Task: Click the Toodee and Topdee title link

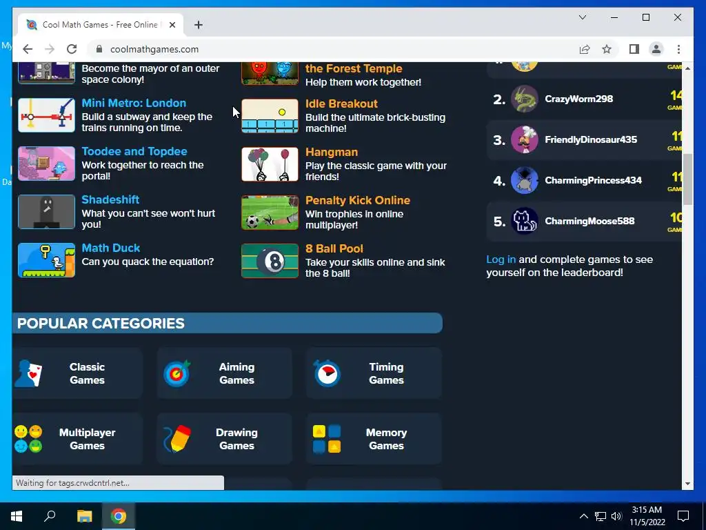Action: pyautogui.click(x=134, y=151)
